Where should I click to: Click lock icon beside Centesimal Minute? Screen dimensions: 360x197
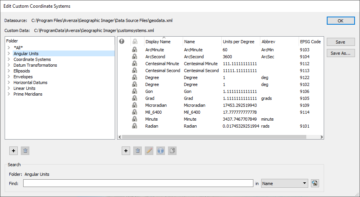(134, 64)
